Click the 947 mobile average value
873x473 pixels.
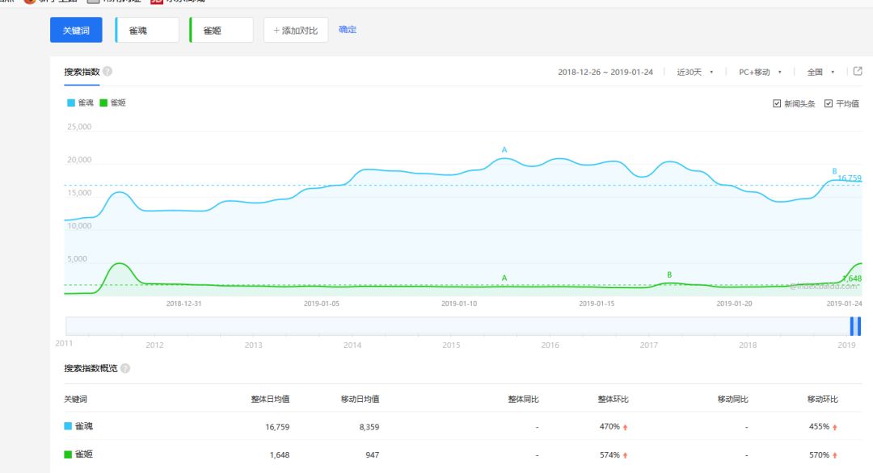click(x=373, y=454)
